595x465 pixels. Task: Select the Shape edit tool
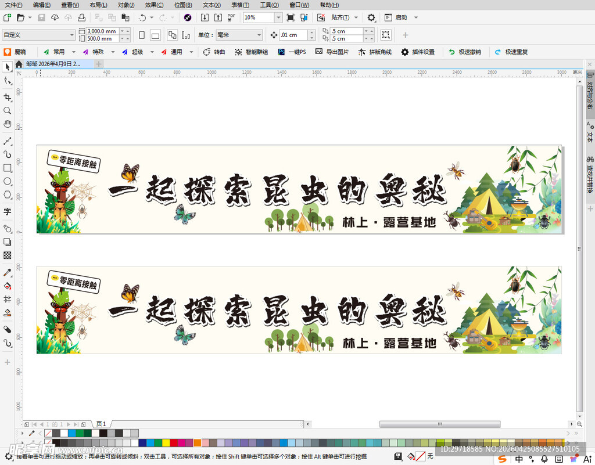tap(7, 81)
